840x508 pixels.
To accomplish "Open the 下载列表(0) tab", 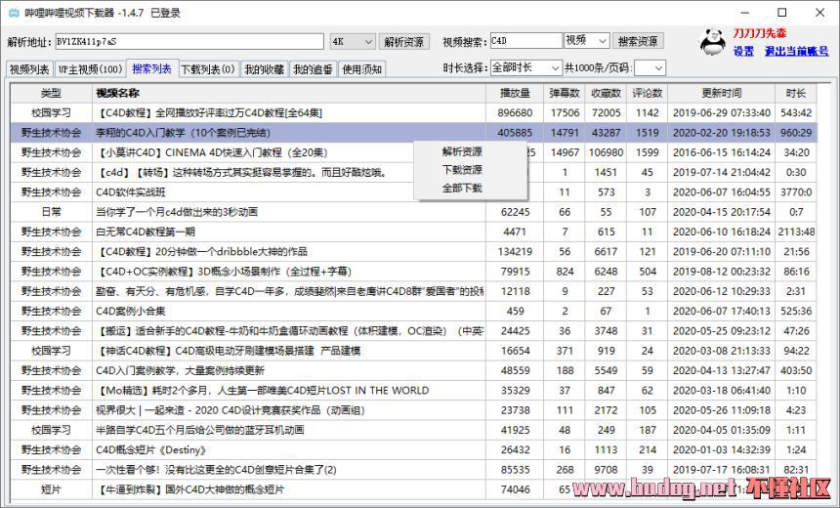I will click(x=208, y=69).
